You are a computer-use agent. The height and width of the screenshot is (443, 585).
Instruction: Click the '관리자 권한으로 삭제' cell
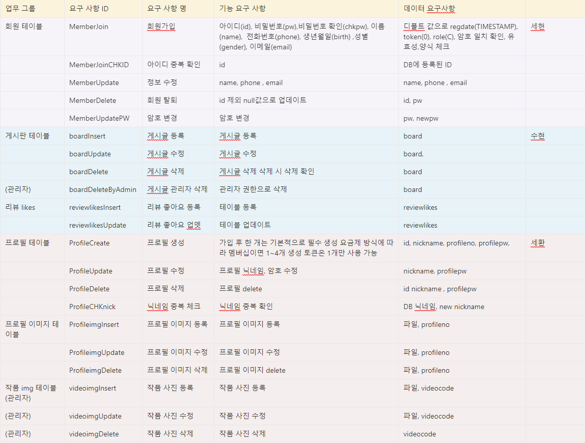[x=307, y=189]
